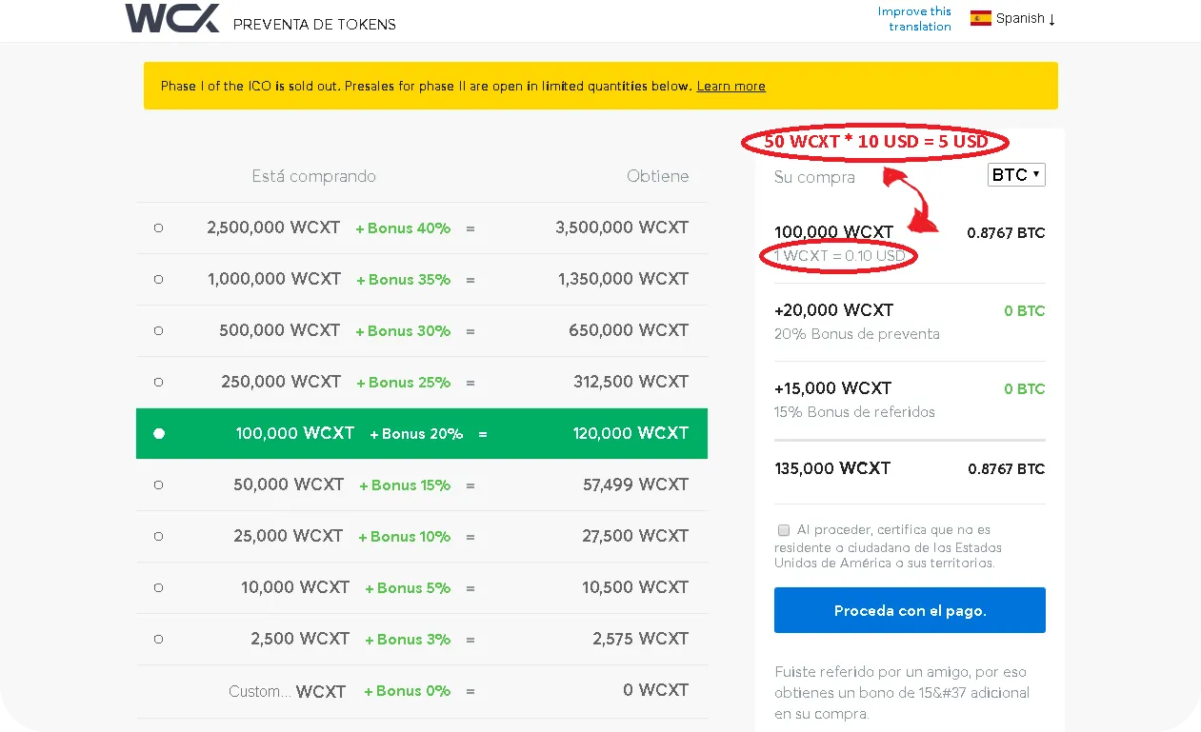Image resolution: width=1201 pixels, height=732 pixels.
Task: Click the +20,000 WCXT presale bonus
Action: [x=833, y=309]
